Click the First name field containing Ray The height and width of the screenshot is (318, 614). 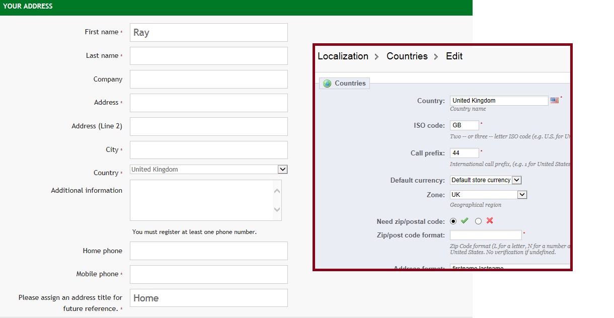(208, 32)
